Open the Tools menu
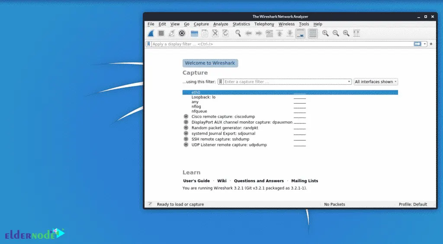 (x=304, y=24)
